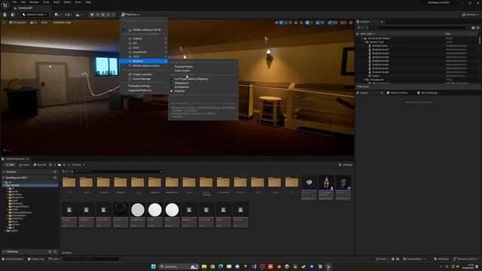Select DebugGame build configuration radio
The height and width of the screenshot is (271, 482).
pyautogui.click(x=172, y=83)
